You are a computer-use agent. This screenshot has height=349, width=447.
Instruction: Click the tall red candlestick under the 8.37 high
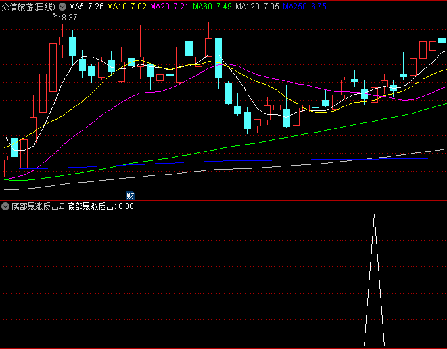coord(53,68)
